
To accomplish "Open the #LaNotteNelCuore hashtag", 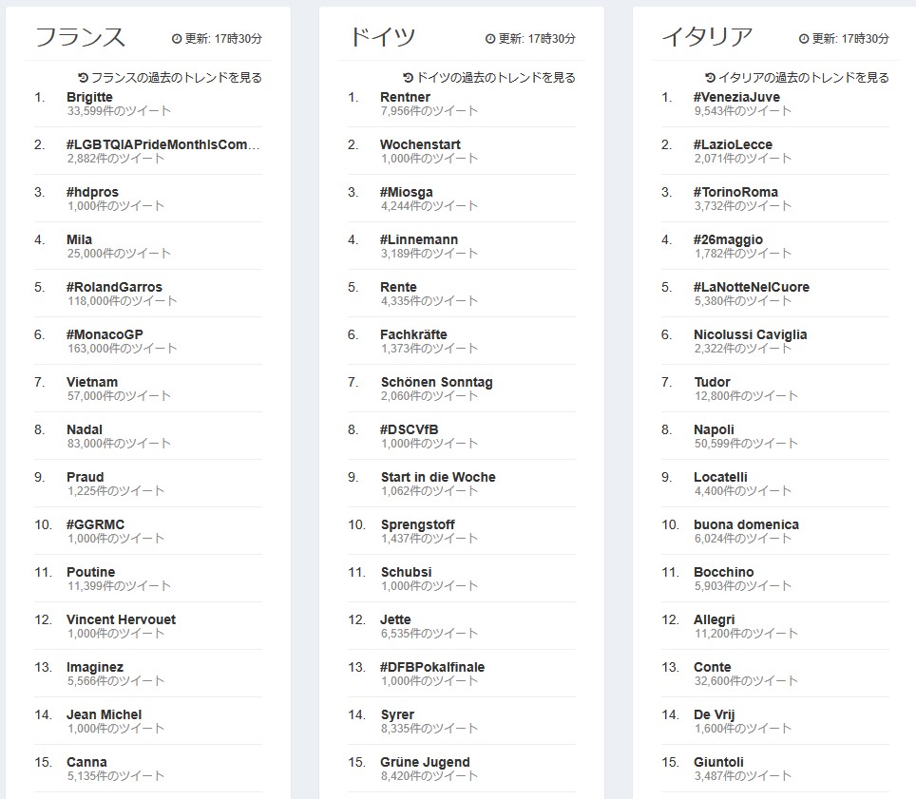I will tap(752, 287).
